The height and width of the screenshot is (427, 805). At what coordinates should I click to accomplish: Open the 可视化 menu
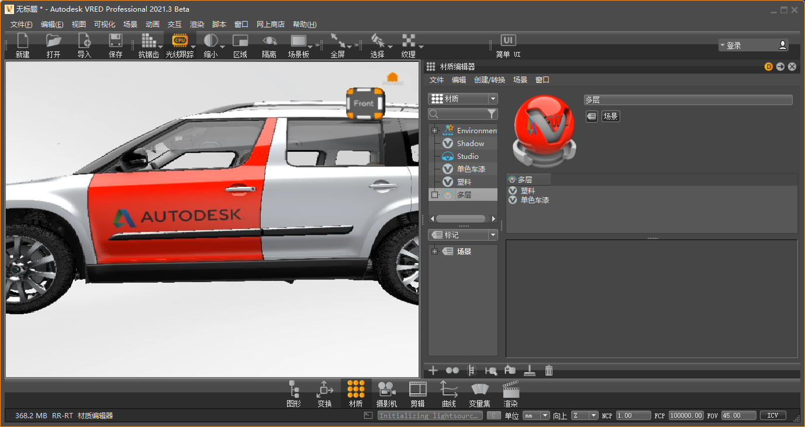coord(105,25)
